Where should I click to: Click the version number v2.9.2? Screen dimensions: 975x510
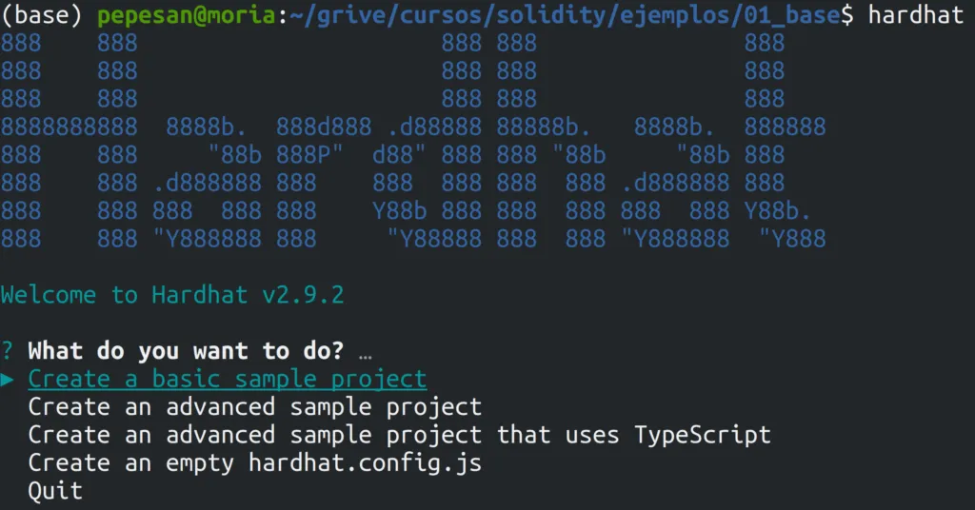[x=303, y=295]
